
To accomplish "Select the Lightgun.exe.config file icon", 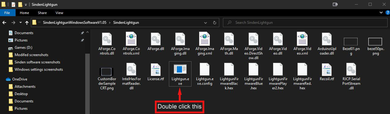I will 204,69.
